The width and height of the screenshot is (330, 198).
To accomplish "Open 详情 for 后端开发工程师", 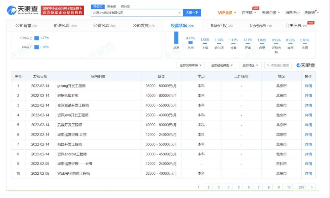I will pyautogui.click(x=308, y=125).
